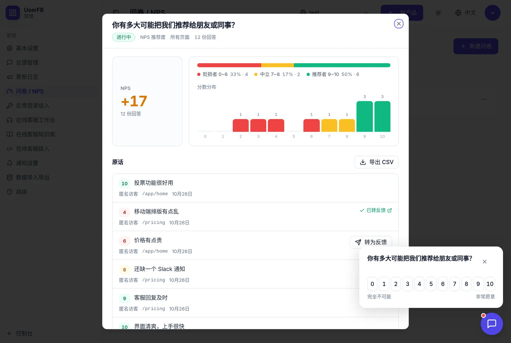
Task: Select score 7 in the NPS popup
Action: pyautogui.click(x=454, y=284)
